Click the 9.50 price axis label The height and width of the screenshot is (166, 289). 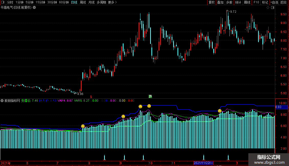pyautogui.click(x=283, y=14)
